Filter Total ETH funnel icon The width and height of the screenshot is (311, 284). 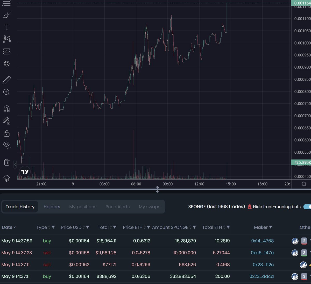click(228, 227)
